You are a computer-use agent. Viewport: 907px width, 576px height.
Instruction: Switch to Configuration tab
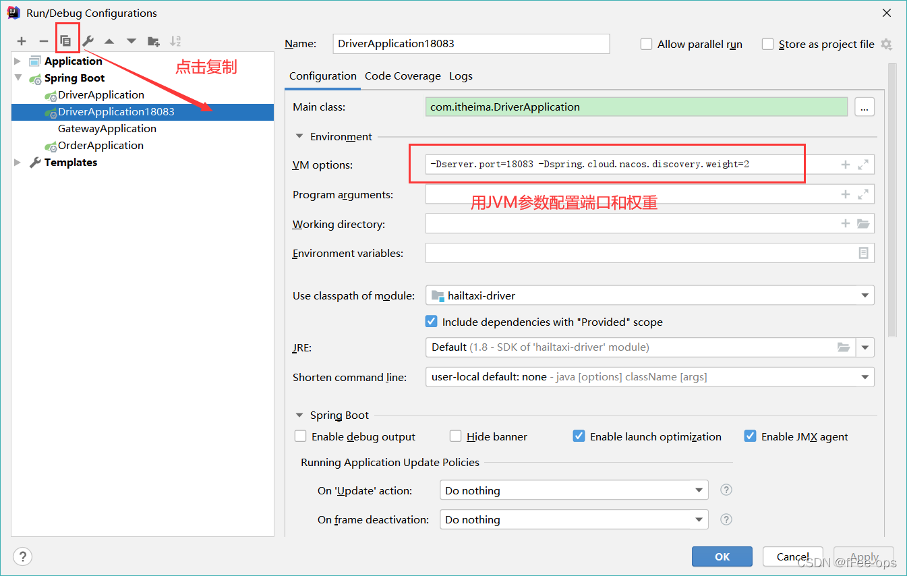[323, 76]
